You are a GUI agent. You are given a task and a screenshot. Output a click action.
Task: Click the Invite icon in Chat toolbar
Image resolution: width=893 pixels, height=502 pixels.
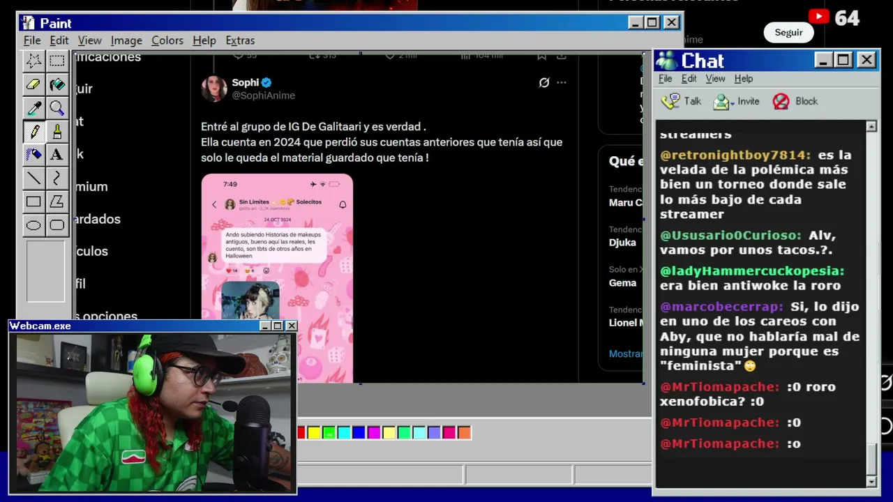click(721, 102)
